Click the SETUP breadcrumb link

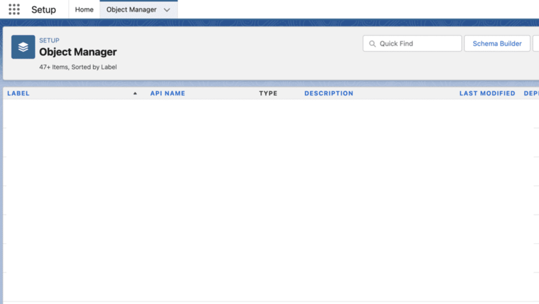49,40
